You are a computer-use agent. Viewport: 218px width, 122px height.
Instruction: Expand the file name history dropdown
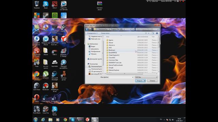[133, 77]
